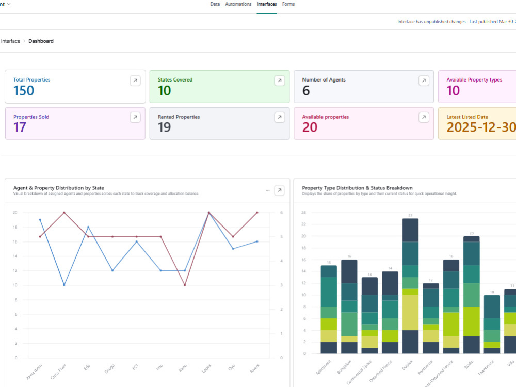Click the blue Cross River data point
516x387 pixels.
click(x=64, y=285)
